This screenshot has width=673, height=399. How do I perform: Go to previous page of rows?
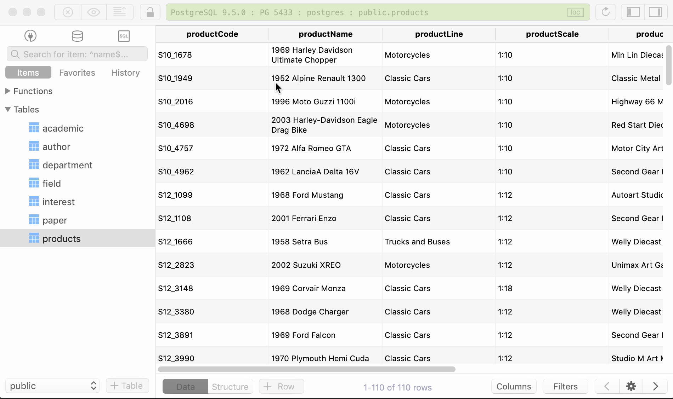607,386
